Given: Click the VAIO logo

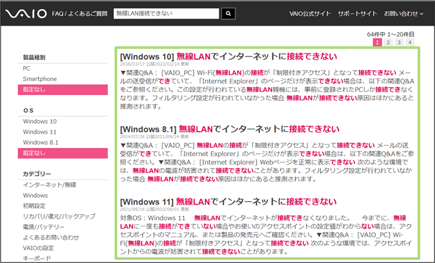Looking at the screenshot, I should click(26, 14).
